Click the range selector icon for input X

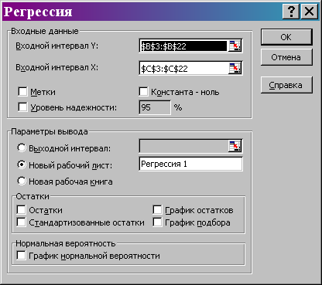click(235, 68)
